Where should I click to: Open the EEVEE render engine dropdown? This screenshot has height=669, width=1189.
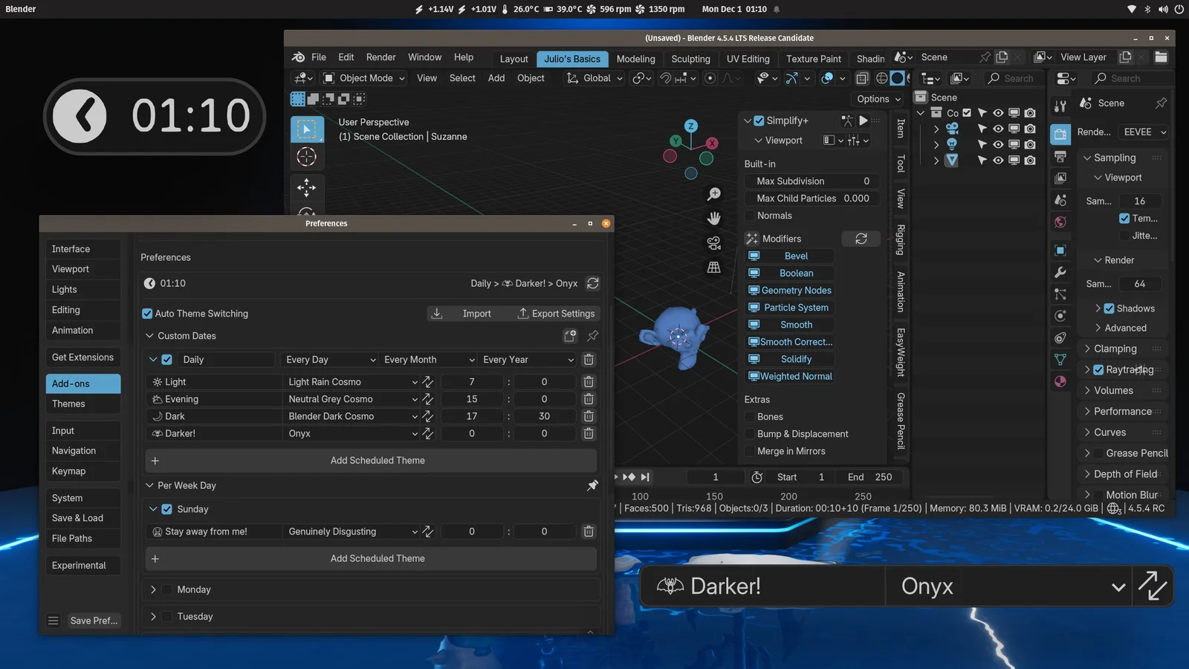point(1142,132)
